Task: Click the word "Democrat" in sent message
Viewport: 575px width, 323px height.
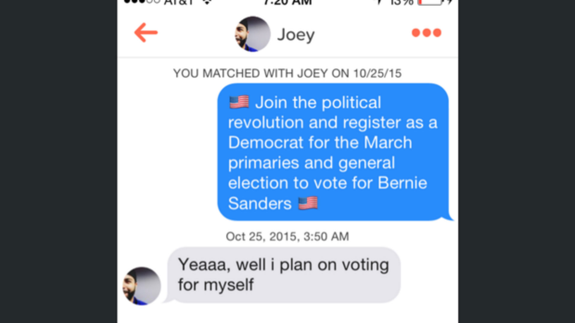Action: click(266, 143)
